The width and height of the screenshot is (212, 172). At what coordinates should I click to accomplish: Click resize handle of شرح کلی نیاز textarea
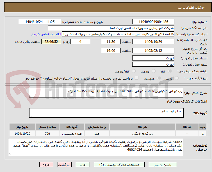[30, 96]
